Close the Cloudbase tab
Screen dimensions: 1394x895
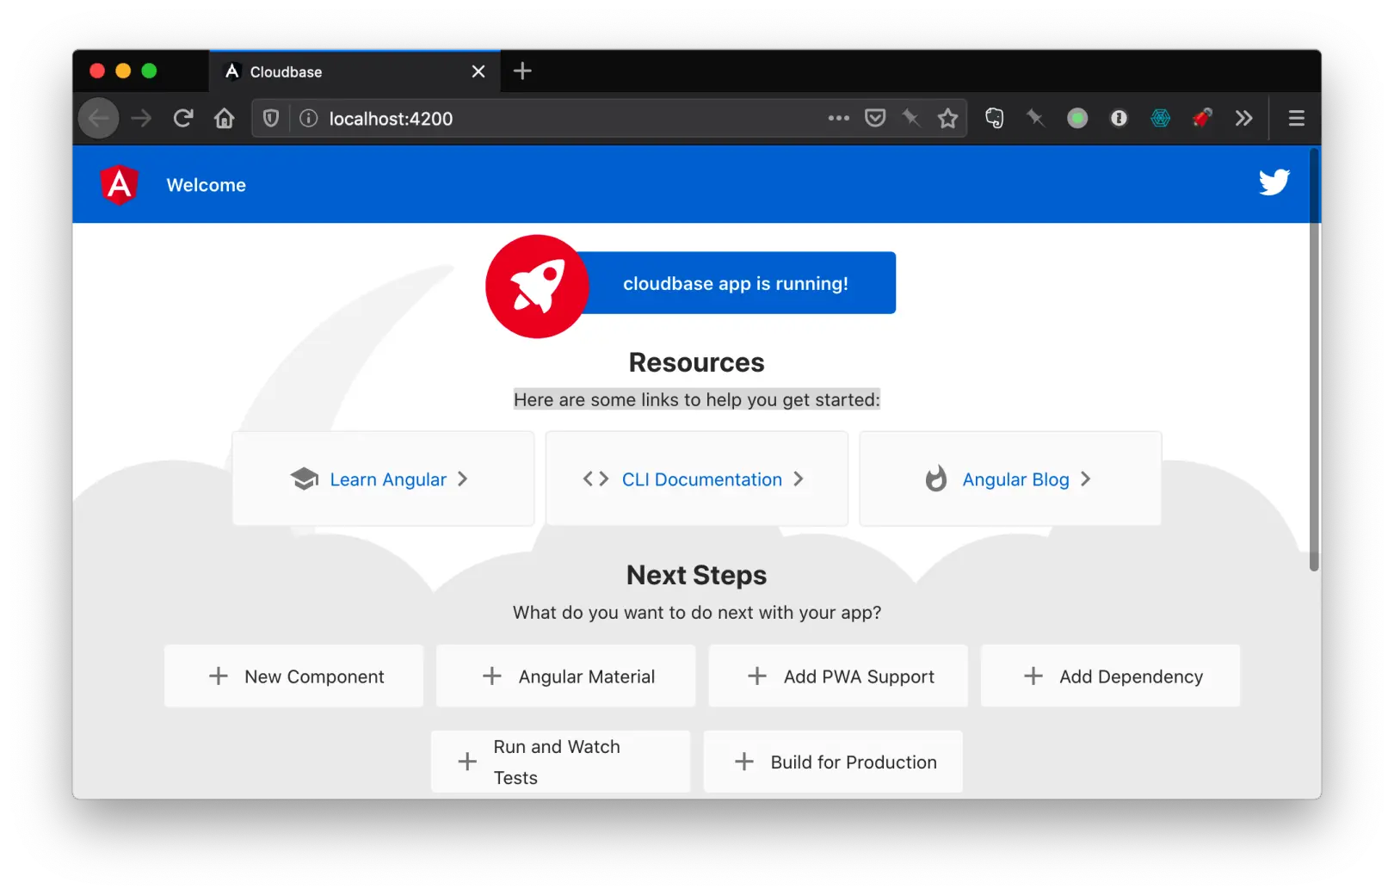pyautogui.click(x=478, y=71)
